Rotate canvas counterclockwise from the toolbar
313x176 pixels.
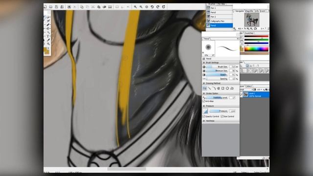tap(152, 7)
